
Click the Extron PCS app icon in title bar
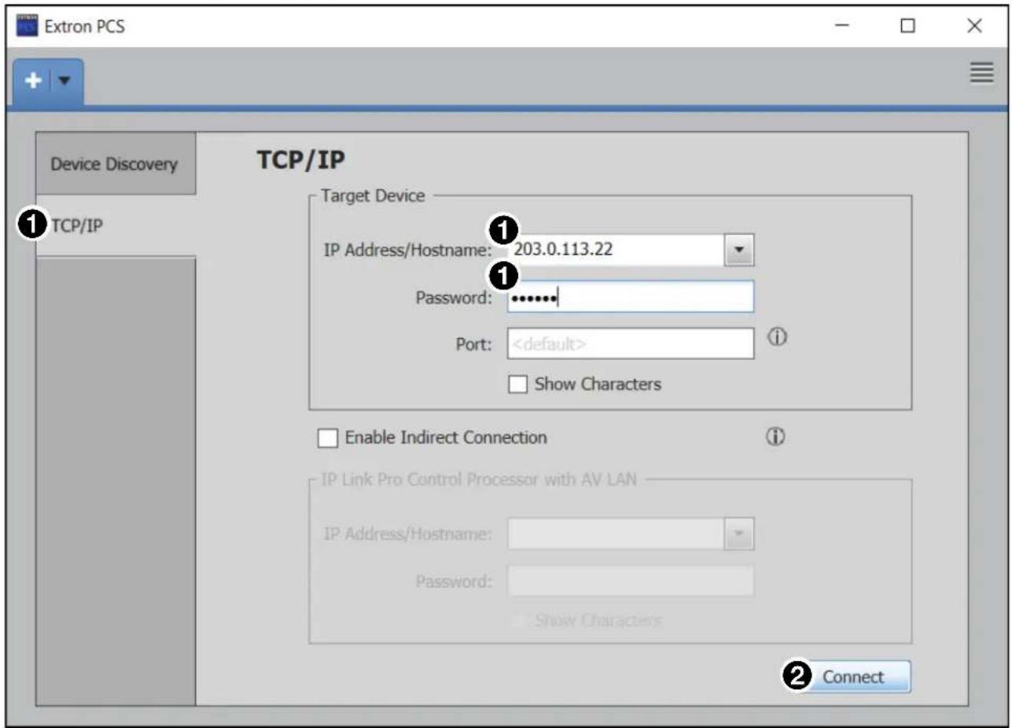coord(28,27)
